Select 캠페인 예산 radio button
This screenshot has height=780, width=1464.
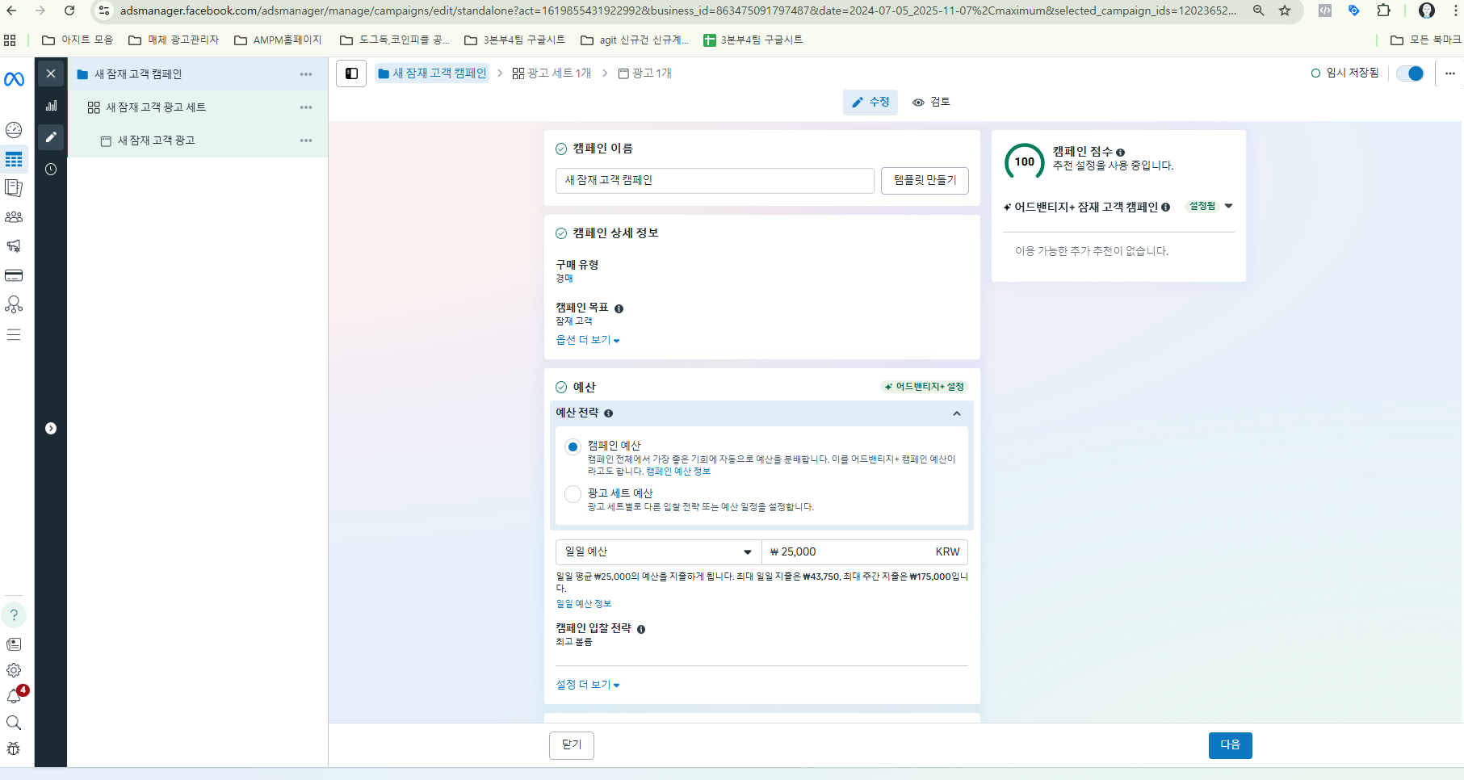pyautogui.click(x=573, y=447)
